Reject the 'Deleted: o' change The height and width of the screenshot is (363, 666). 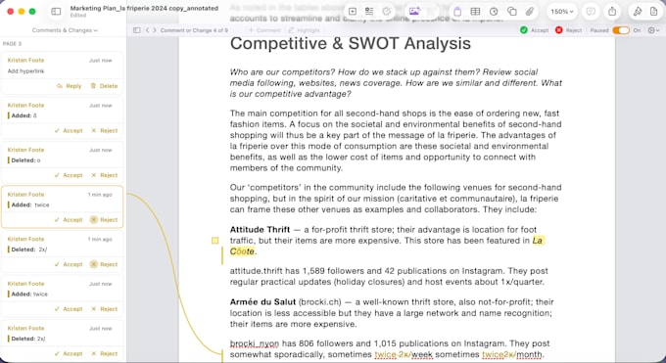[x=105, y=175]
